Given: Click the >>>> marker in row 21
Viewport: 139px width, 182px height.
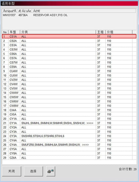Looking at the screenshot, I should (x=90, y=123).
